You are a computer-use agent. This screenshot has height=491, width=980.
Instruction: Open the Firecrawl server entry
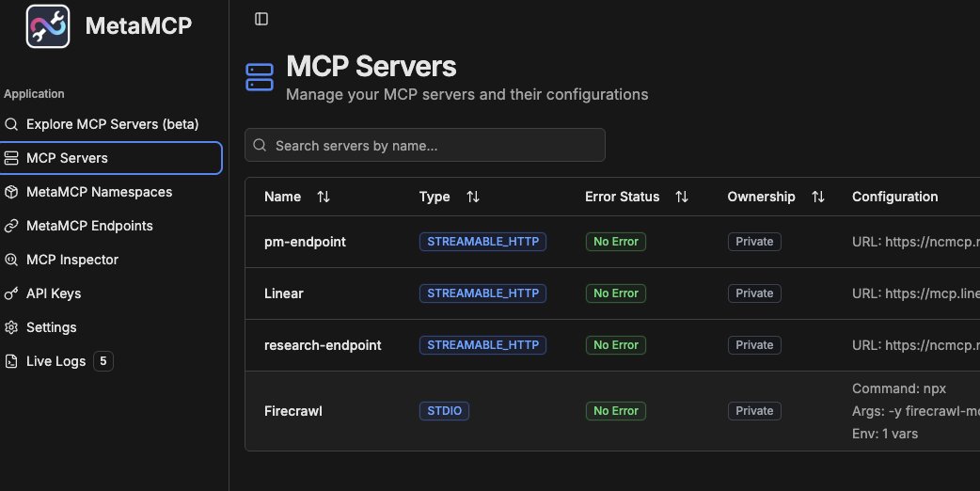coord(293,411)
